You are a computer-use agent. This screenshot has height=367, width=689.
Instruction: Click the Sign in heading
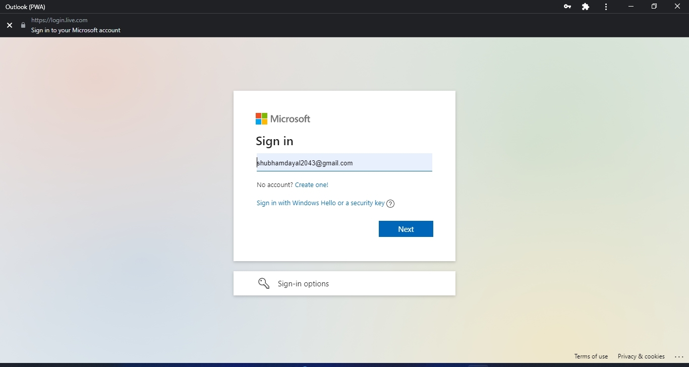click(274, 141)
